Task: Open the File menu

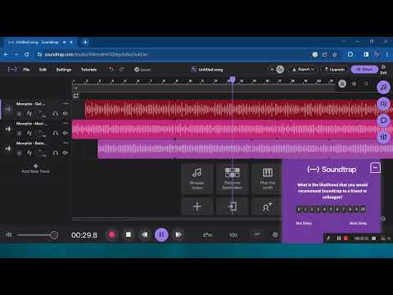Action: click(26, 70)
